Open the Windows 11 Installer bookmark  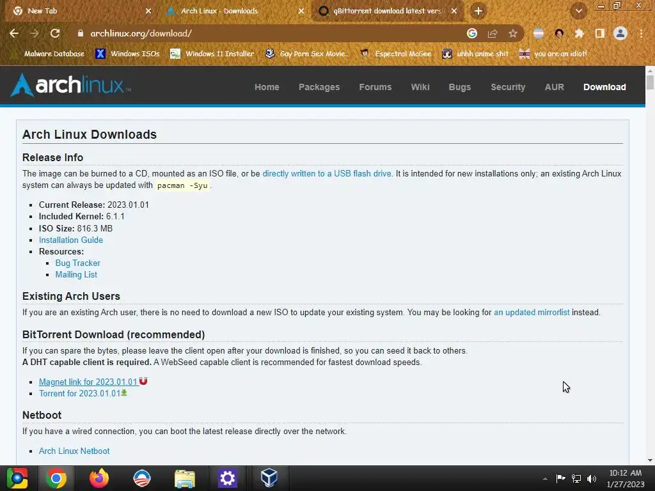[x=212, y=54]
